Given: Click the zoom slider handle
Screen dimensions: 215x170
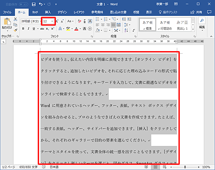Looking at the screenshot, I should click(x=185, y=167).
